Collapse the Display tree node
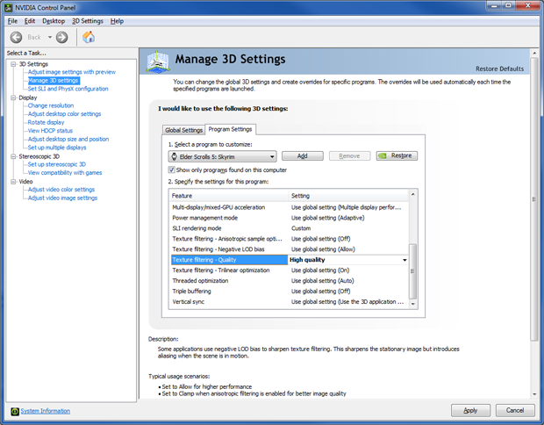Image resolution: width=544 pixels, height=425 pixels. (x=13, y=97)
